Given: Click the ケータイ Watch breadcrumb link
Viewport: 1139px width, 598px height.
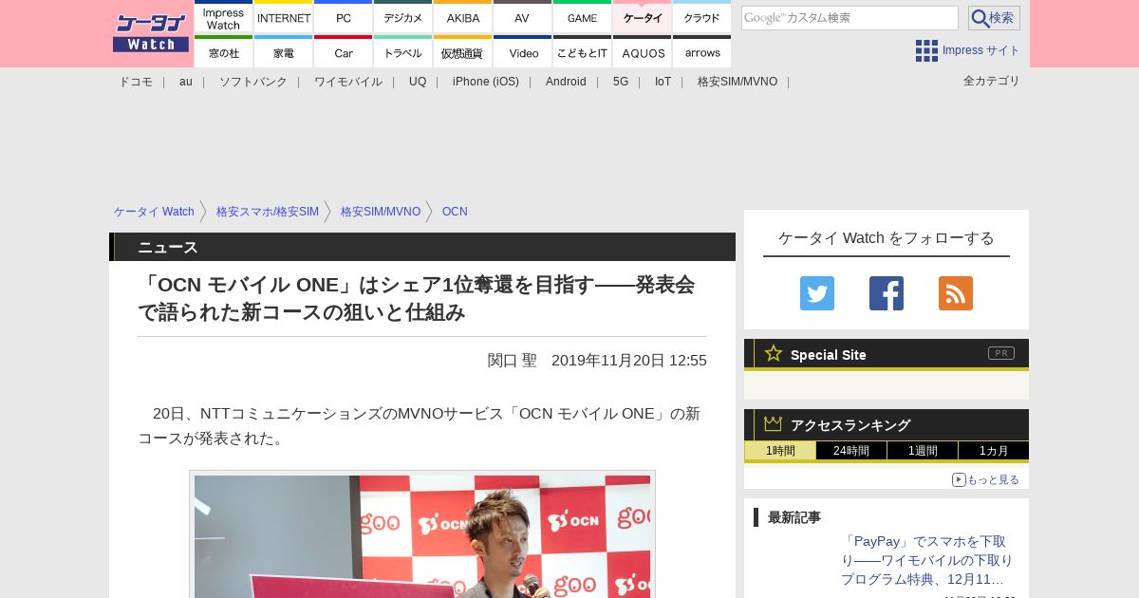Looking at the screenshot, I should (x=154, y=212).
